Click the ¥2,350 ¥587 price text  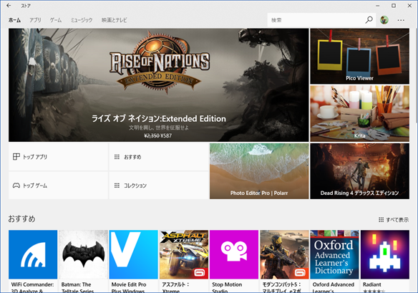[157, 135]
